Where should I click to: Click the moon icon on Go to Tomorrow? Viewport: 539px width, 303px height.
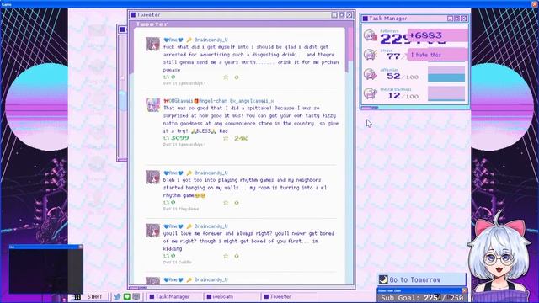coord(383,279)
